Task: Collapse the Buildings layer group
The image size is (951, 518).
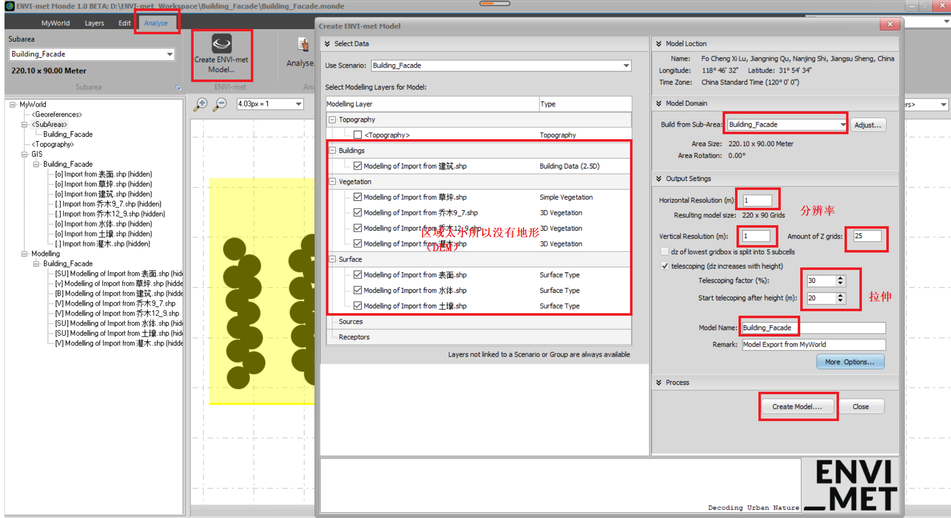Action: pos(332,151)
